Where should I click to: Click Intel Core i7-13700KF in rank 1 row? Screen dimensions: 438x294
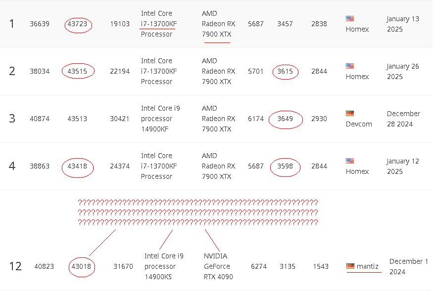tap(158, 24)
